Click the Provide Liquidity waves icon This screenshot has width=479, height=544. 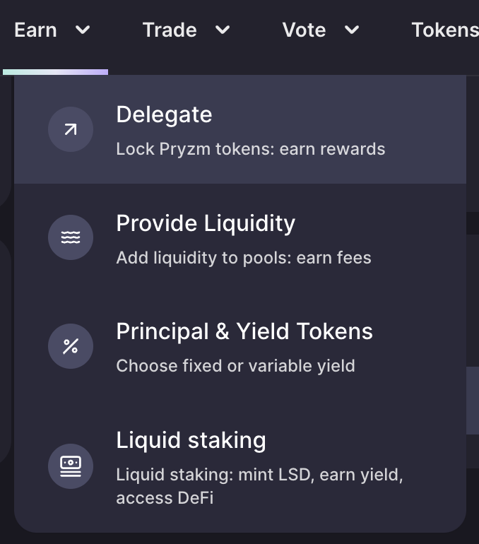(x=71, y=238)
